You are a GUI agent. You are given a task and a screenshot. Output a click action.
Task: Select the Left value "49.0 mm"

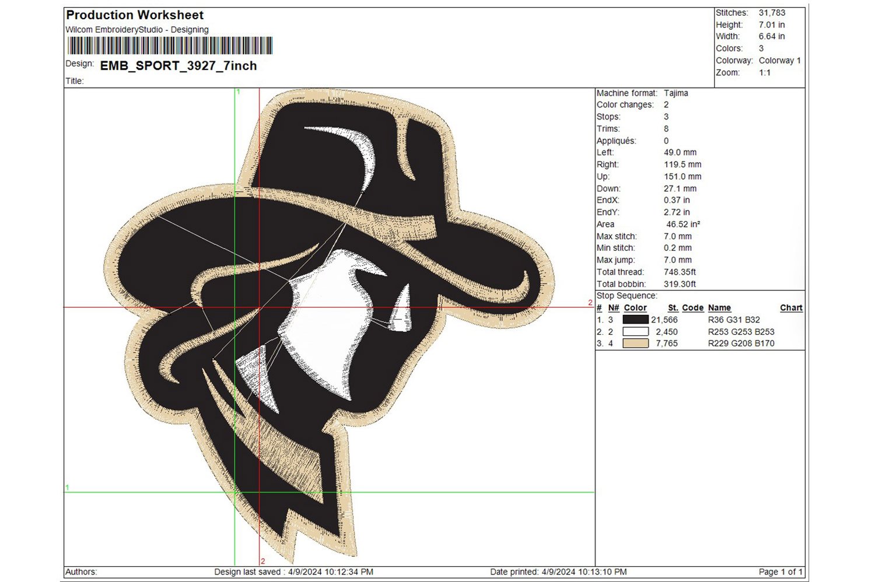click(x=680, y=153)
